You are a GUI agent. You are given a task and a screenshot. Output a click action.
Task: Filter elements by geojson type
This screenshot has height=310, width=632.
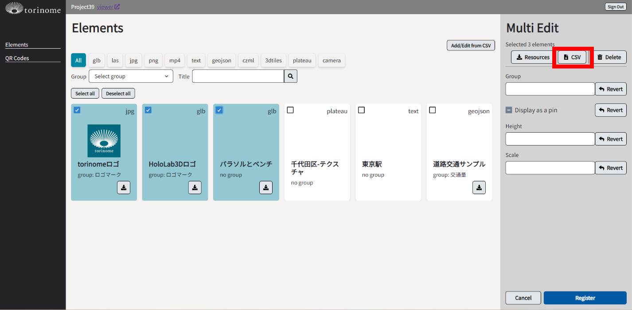(x=221, y=61)
